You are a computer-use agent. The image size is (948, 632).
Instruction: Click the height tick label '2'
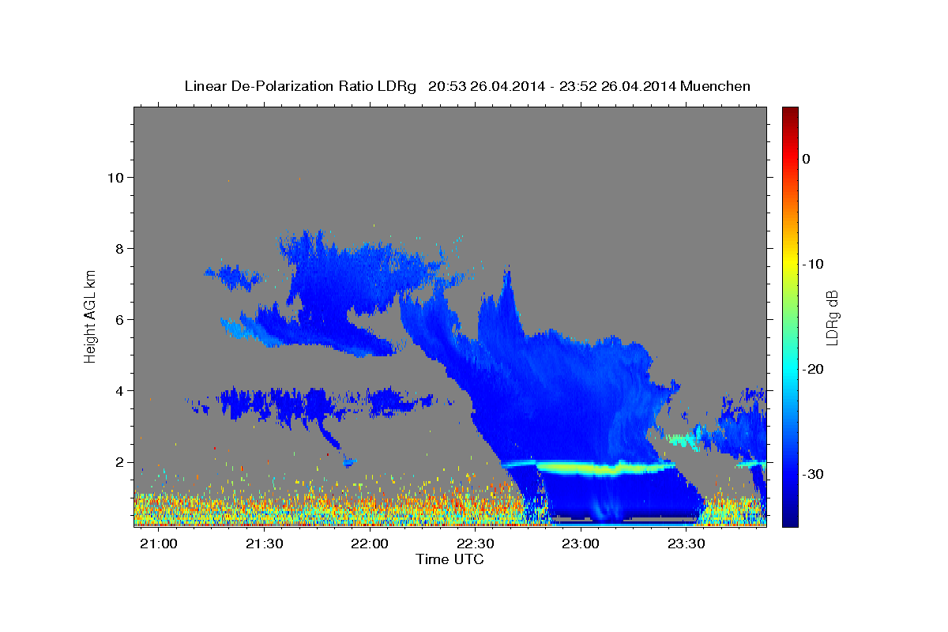tap(122, 462)
